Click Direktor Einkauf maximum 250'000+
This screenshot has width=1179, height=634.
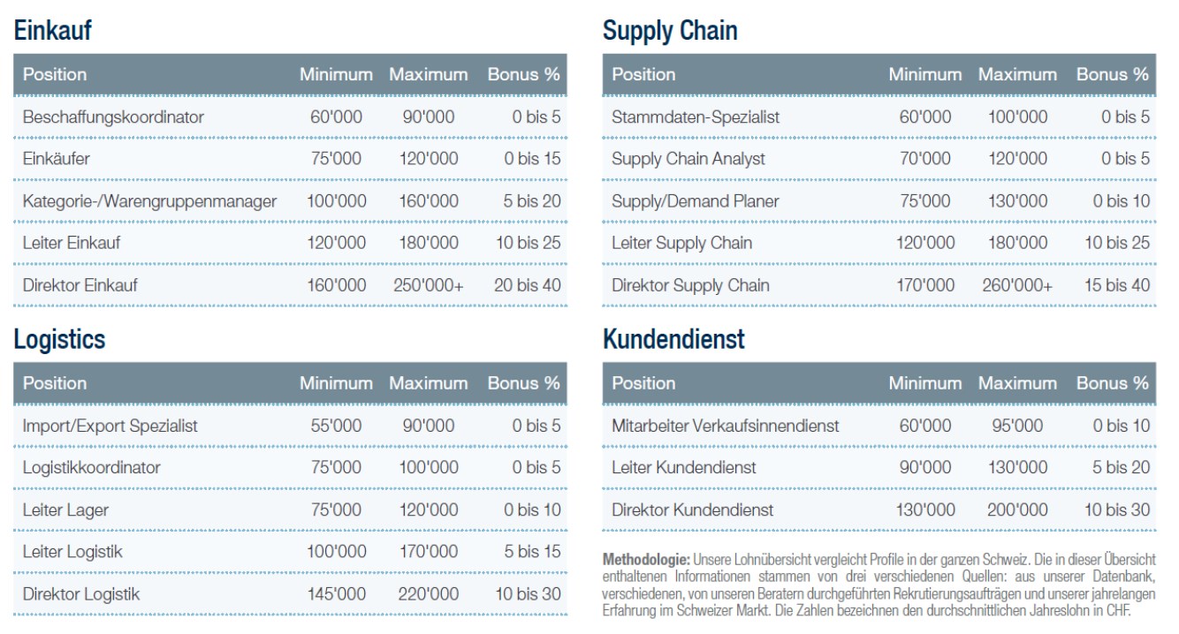[x=429, y=285]
